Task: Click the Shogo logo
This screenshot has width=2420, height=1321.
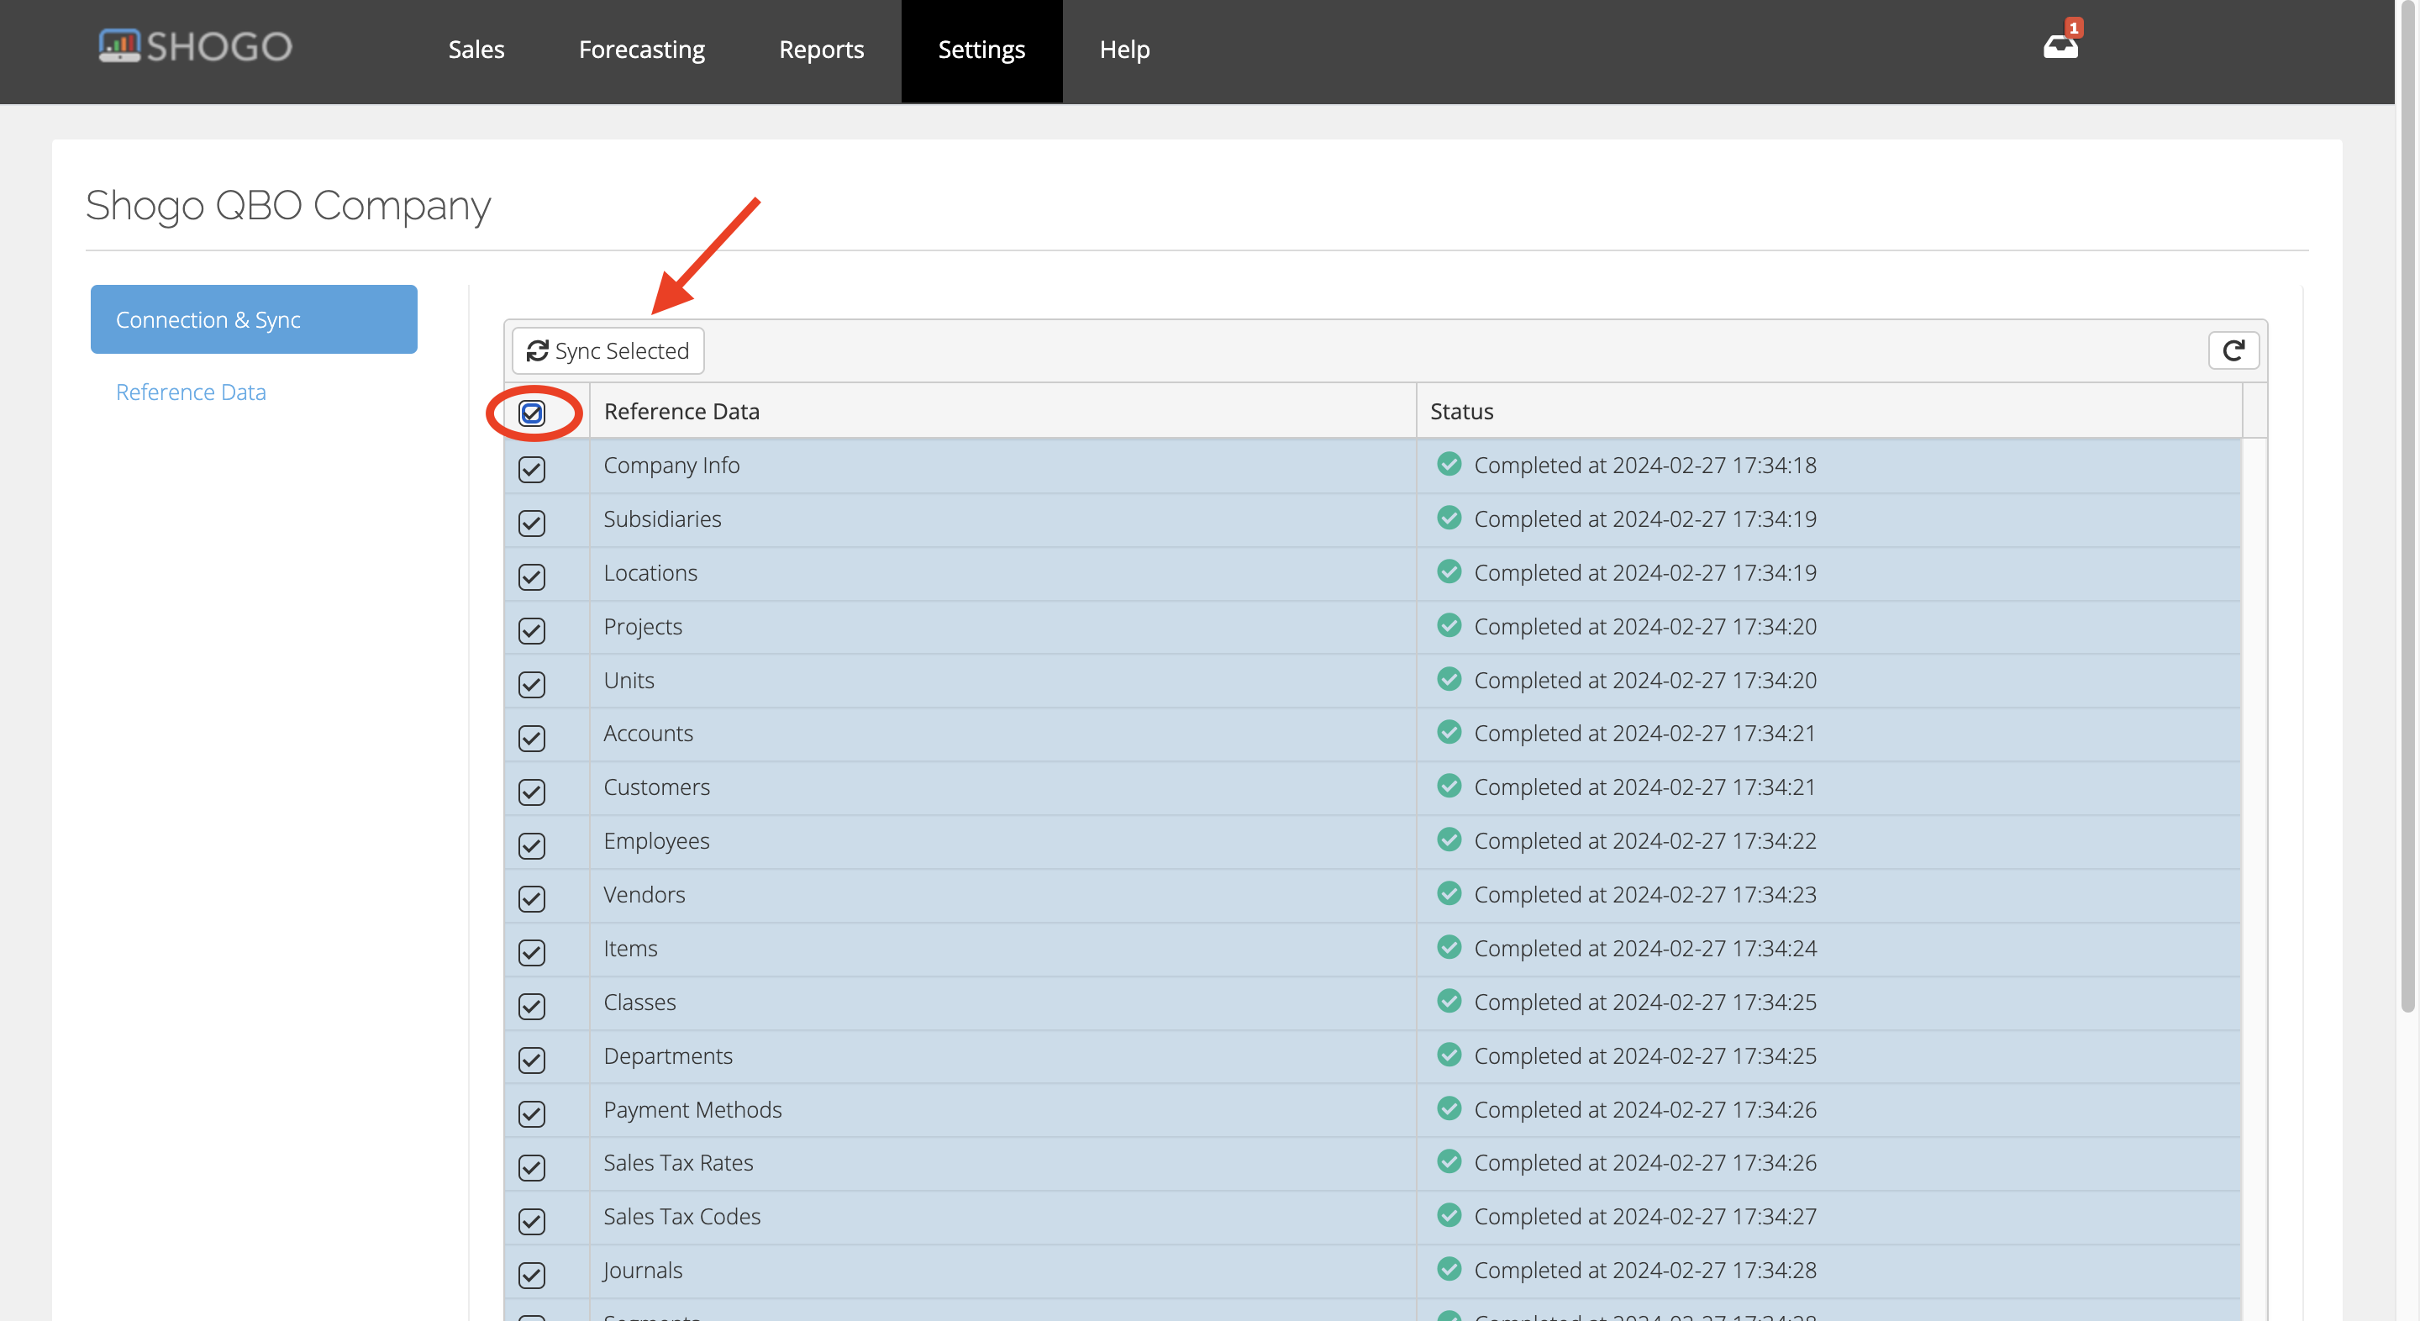Action: pos(196,46)
